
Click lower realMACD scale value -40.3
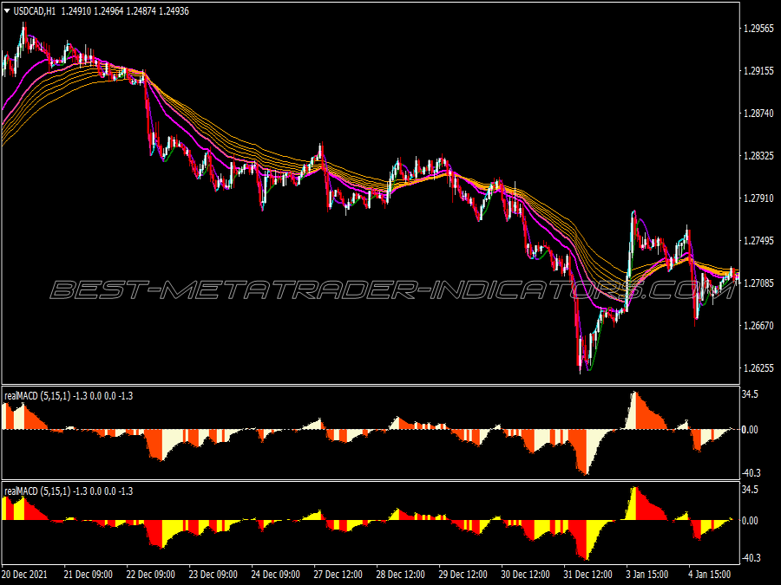(751, 558)
